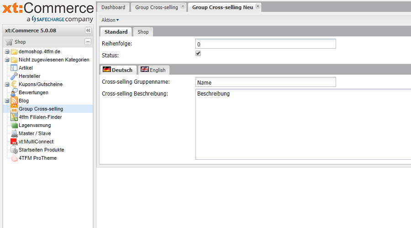This screenshot has width=411, height=228.
Task: Close the Group Cross-selling Neu tab
Action: click(x=258, y=6)
